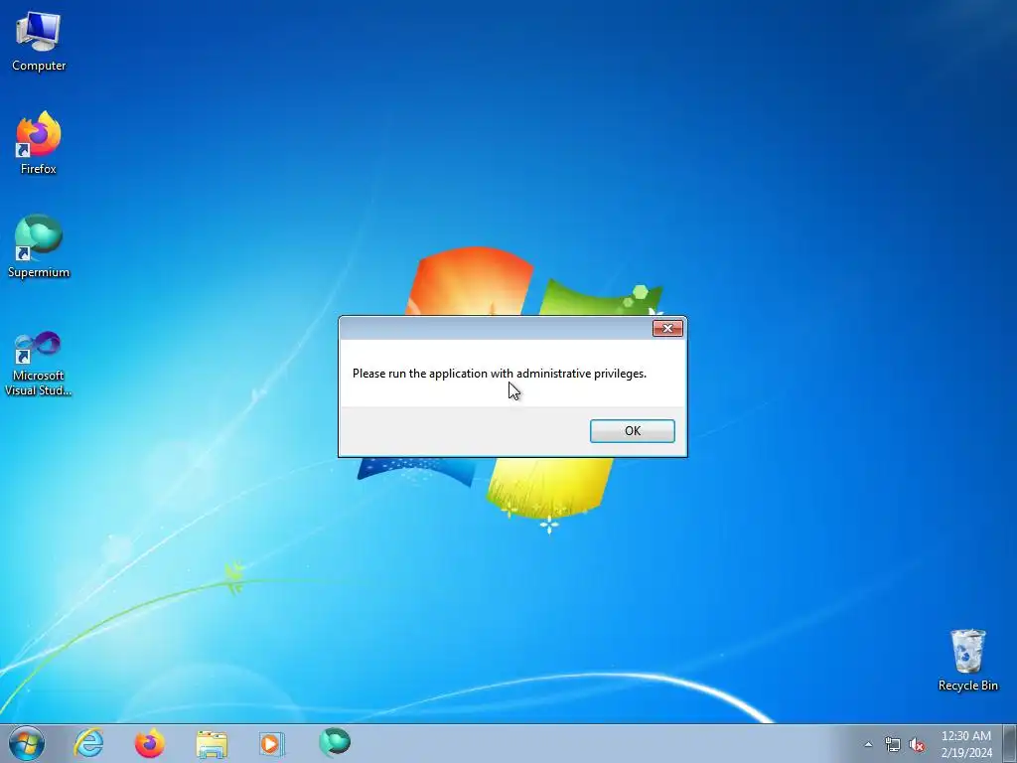Viewport: 1017px width, 763px height.
Task: Select the Microsoft Visual Studio shortcut
Action: pyautogui.click(x=39, y=364)
